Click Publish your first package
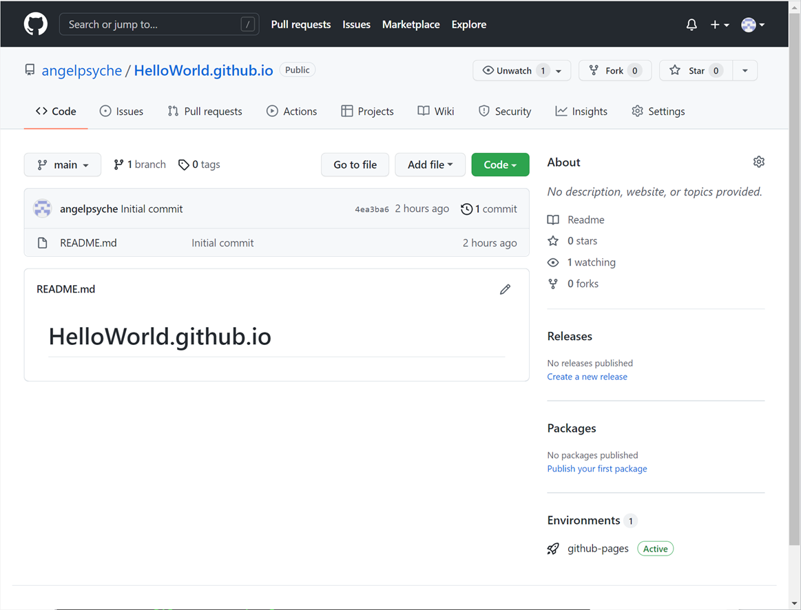This screenshot has height=610, width=801. click(596, 469)
